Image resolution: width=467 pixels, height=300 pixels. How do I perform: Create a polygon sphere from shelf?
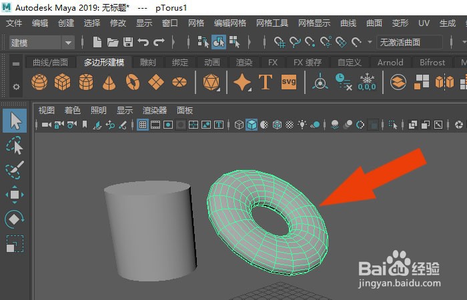(x=39, y=82)
